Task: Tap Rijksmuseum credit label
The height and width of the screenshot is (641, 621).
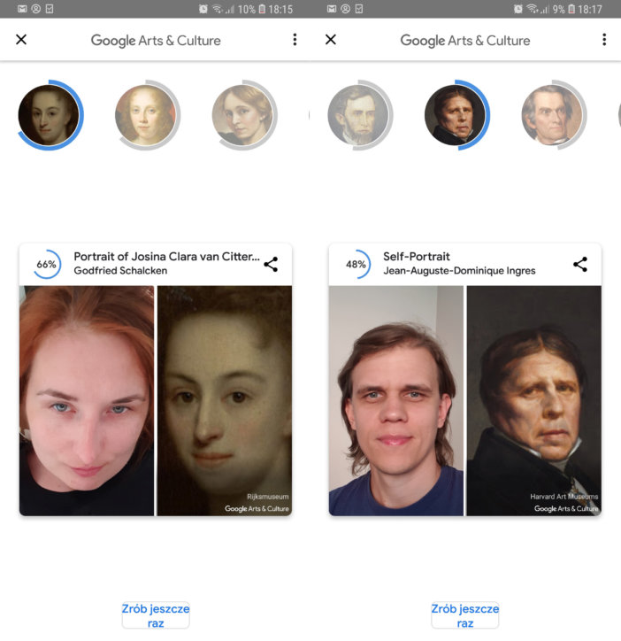Action: tap(268, 497)
